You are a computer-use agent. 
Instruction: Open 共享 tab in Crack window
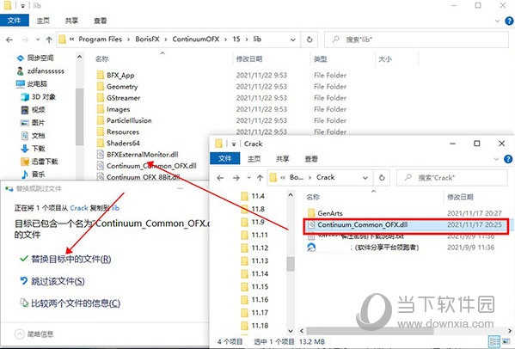[x=283, y=159]
